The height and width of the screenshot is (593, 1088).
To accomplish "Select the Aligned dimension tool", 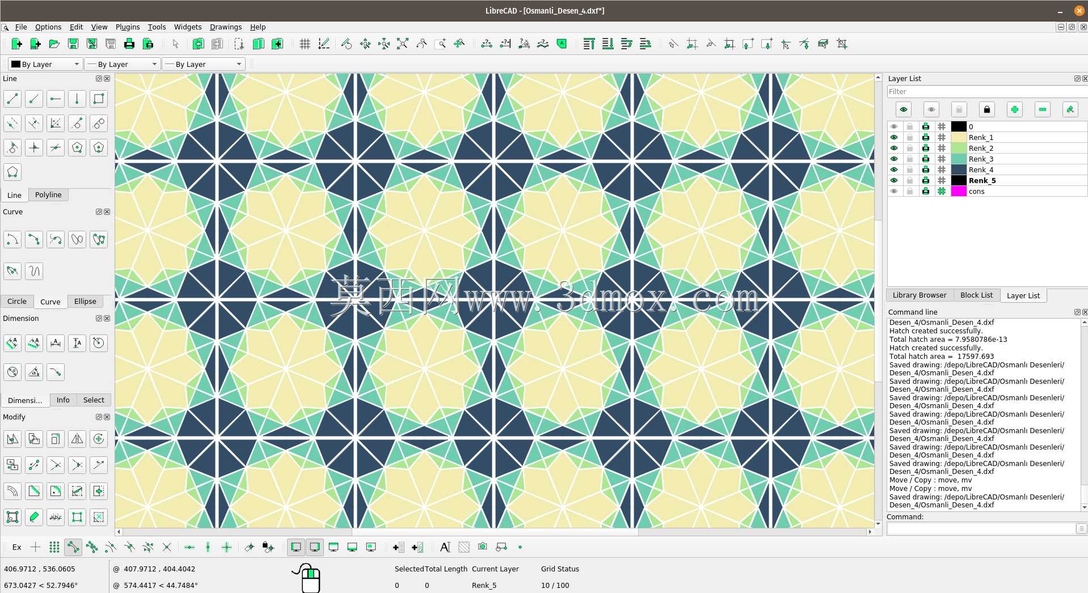I will [12, 342].
